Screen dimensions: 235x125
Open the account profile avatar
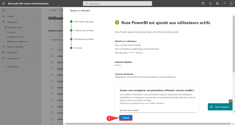[x=231, y=4]
